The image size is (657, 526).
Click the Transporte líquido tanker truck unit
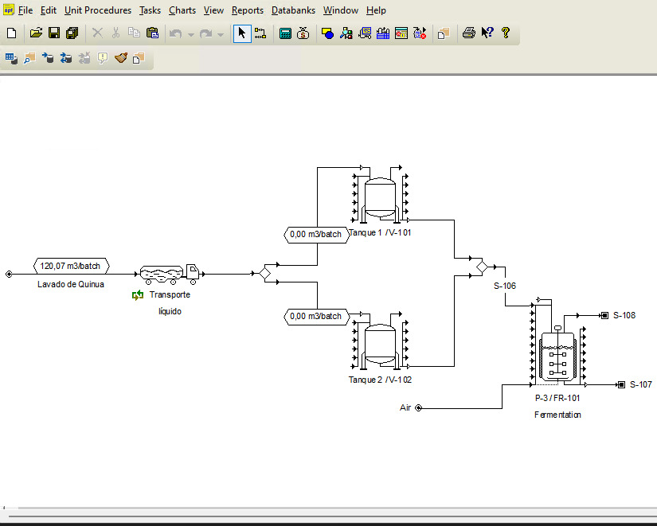[x=169, y=275]
